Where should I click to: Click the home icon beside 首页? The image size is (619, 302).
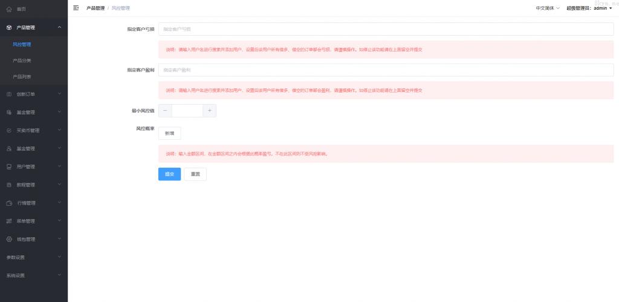[9, 9]
